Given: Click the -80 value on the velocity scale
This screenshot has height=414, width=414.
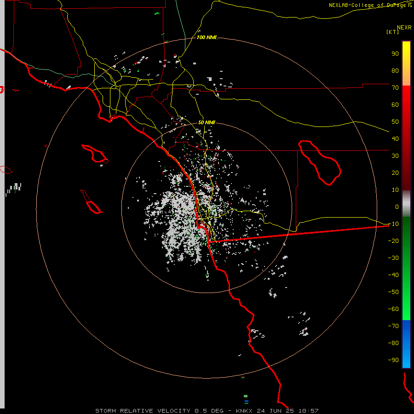Looking at the screenshot, I should 393,343.
